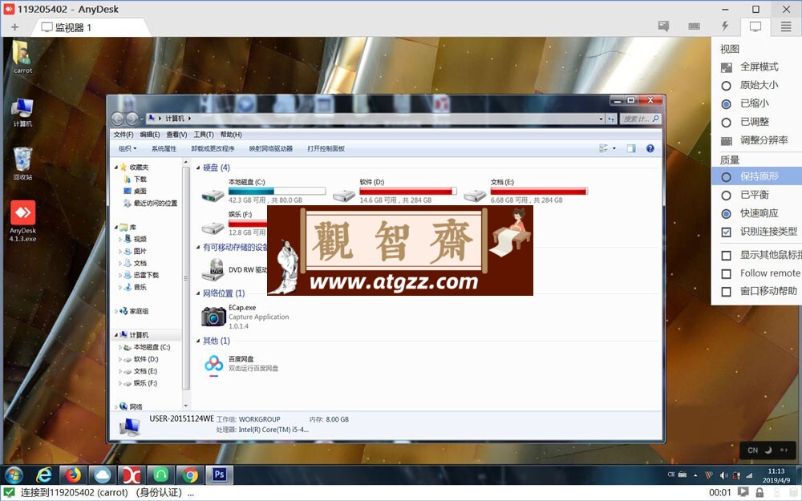Click 系统属性 toolbar button

coord(164,149)
